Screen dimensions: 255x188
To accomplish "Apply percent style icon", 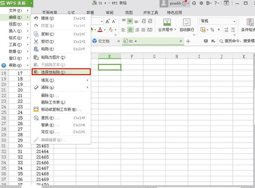I will point(212,30).
